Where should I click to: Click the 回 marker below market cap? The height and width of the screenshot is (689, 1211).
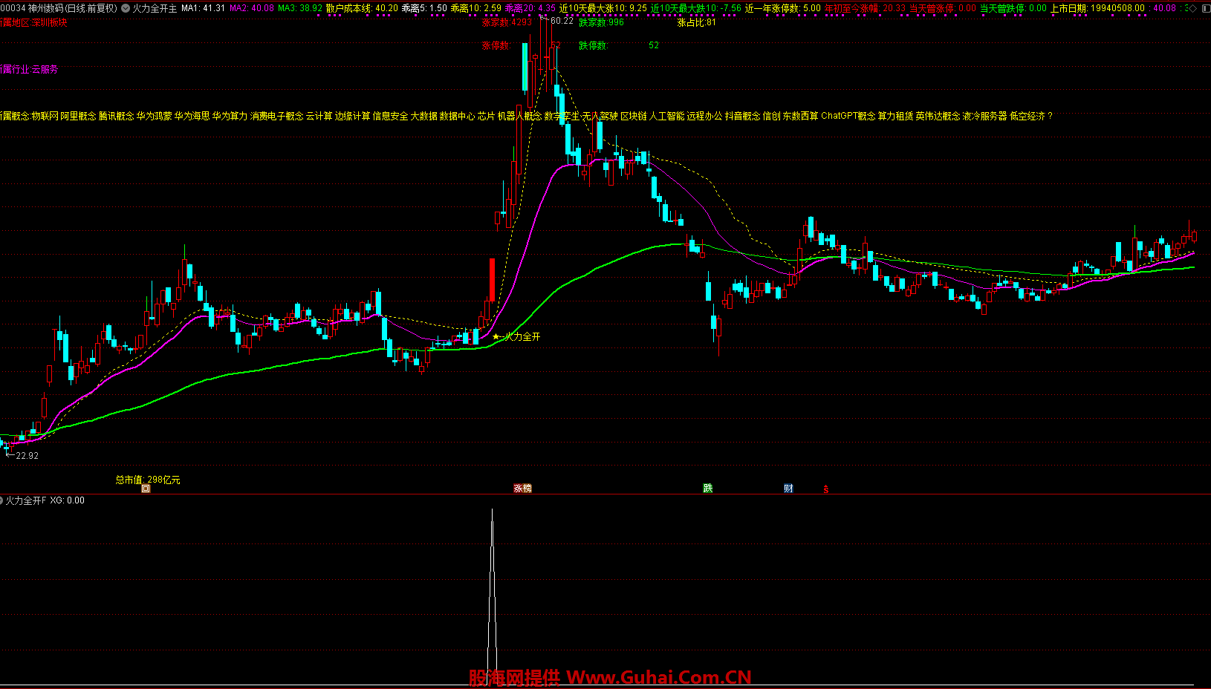[146, 489]
